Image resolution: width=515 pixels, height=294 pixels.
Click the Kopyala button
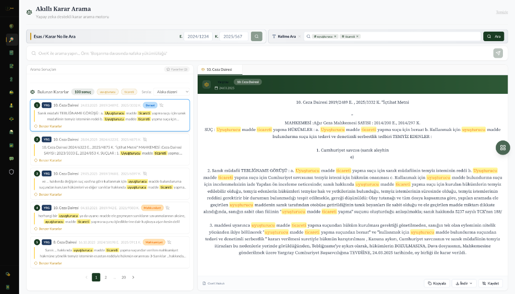pos(437,283)
